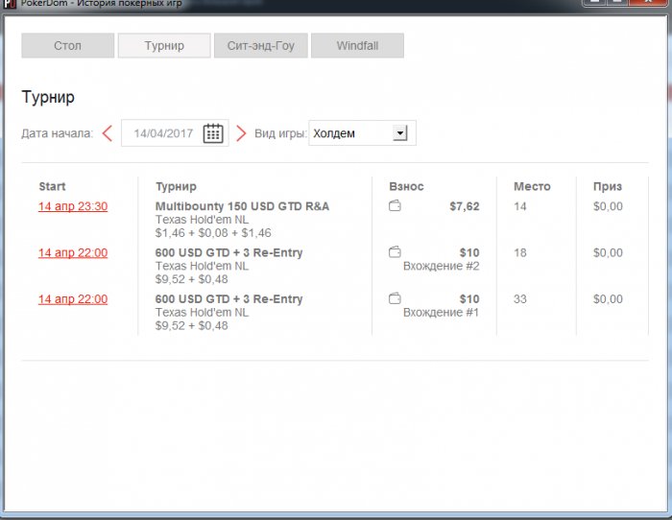Click place value 33
672x520 pixels.
tap(520, 299)
